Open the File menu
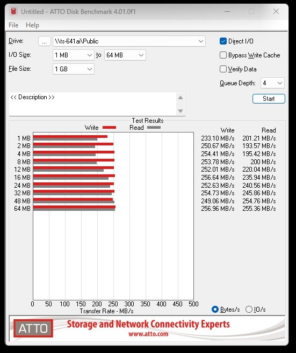Screen dimensions: 296x353 (x=13, y=25)
